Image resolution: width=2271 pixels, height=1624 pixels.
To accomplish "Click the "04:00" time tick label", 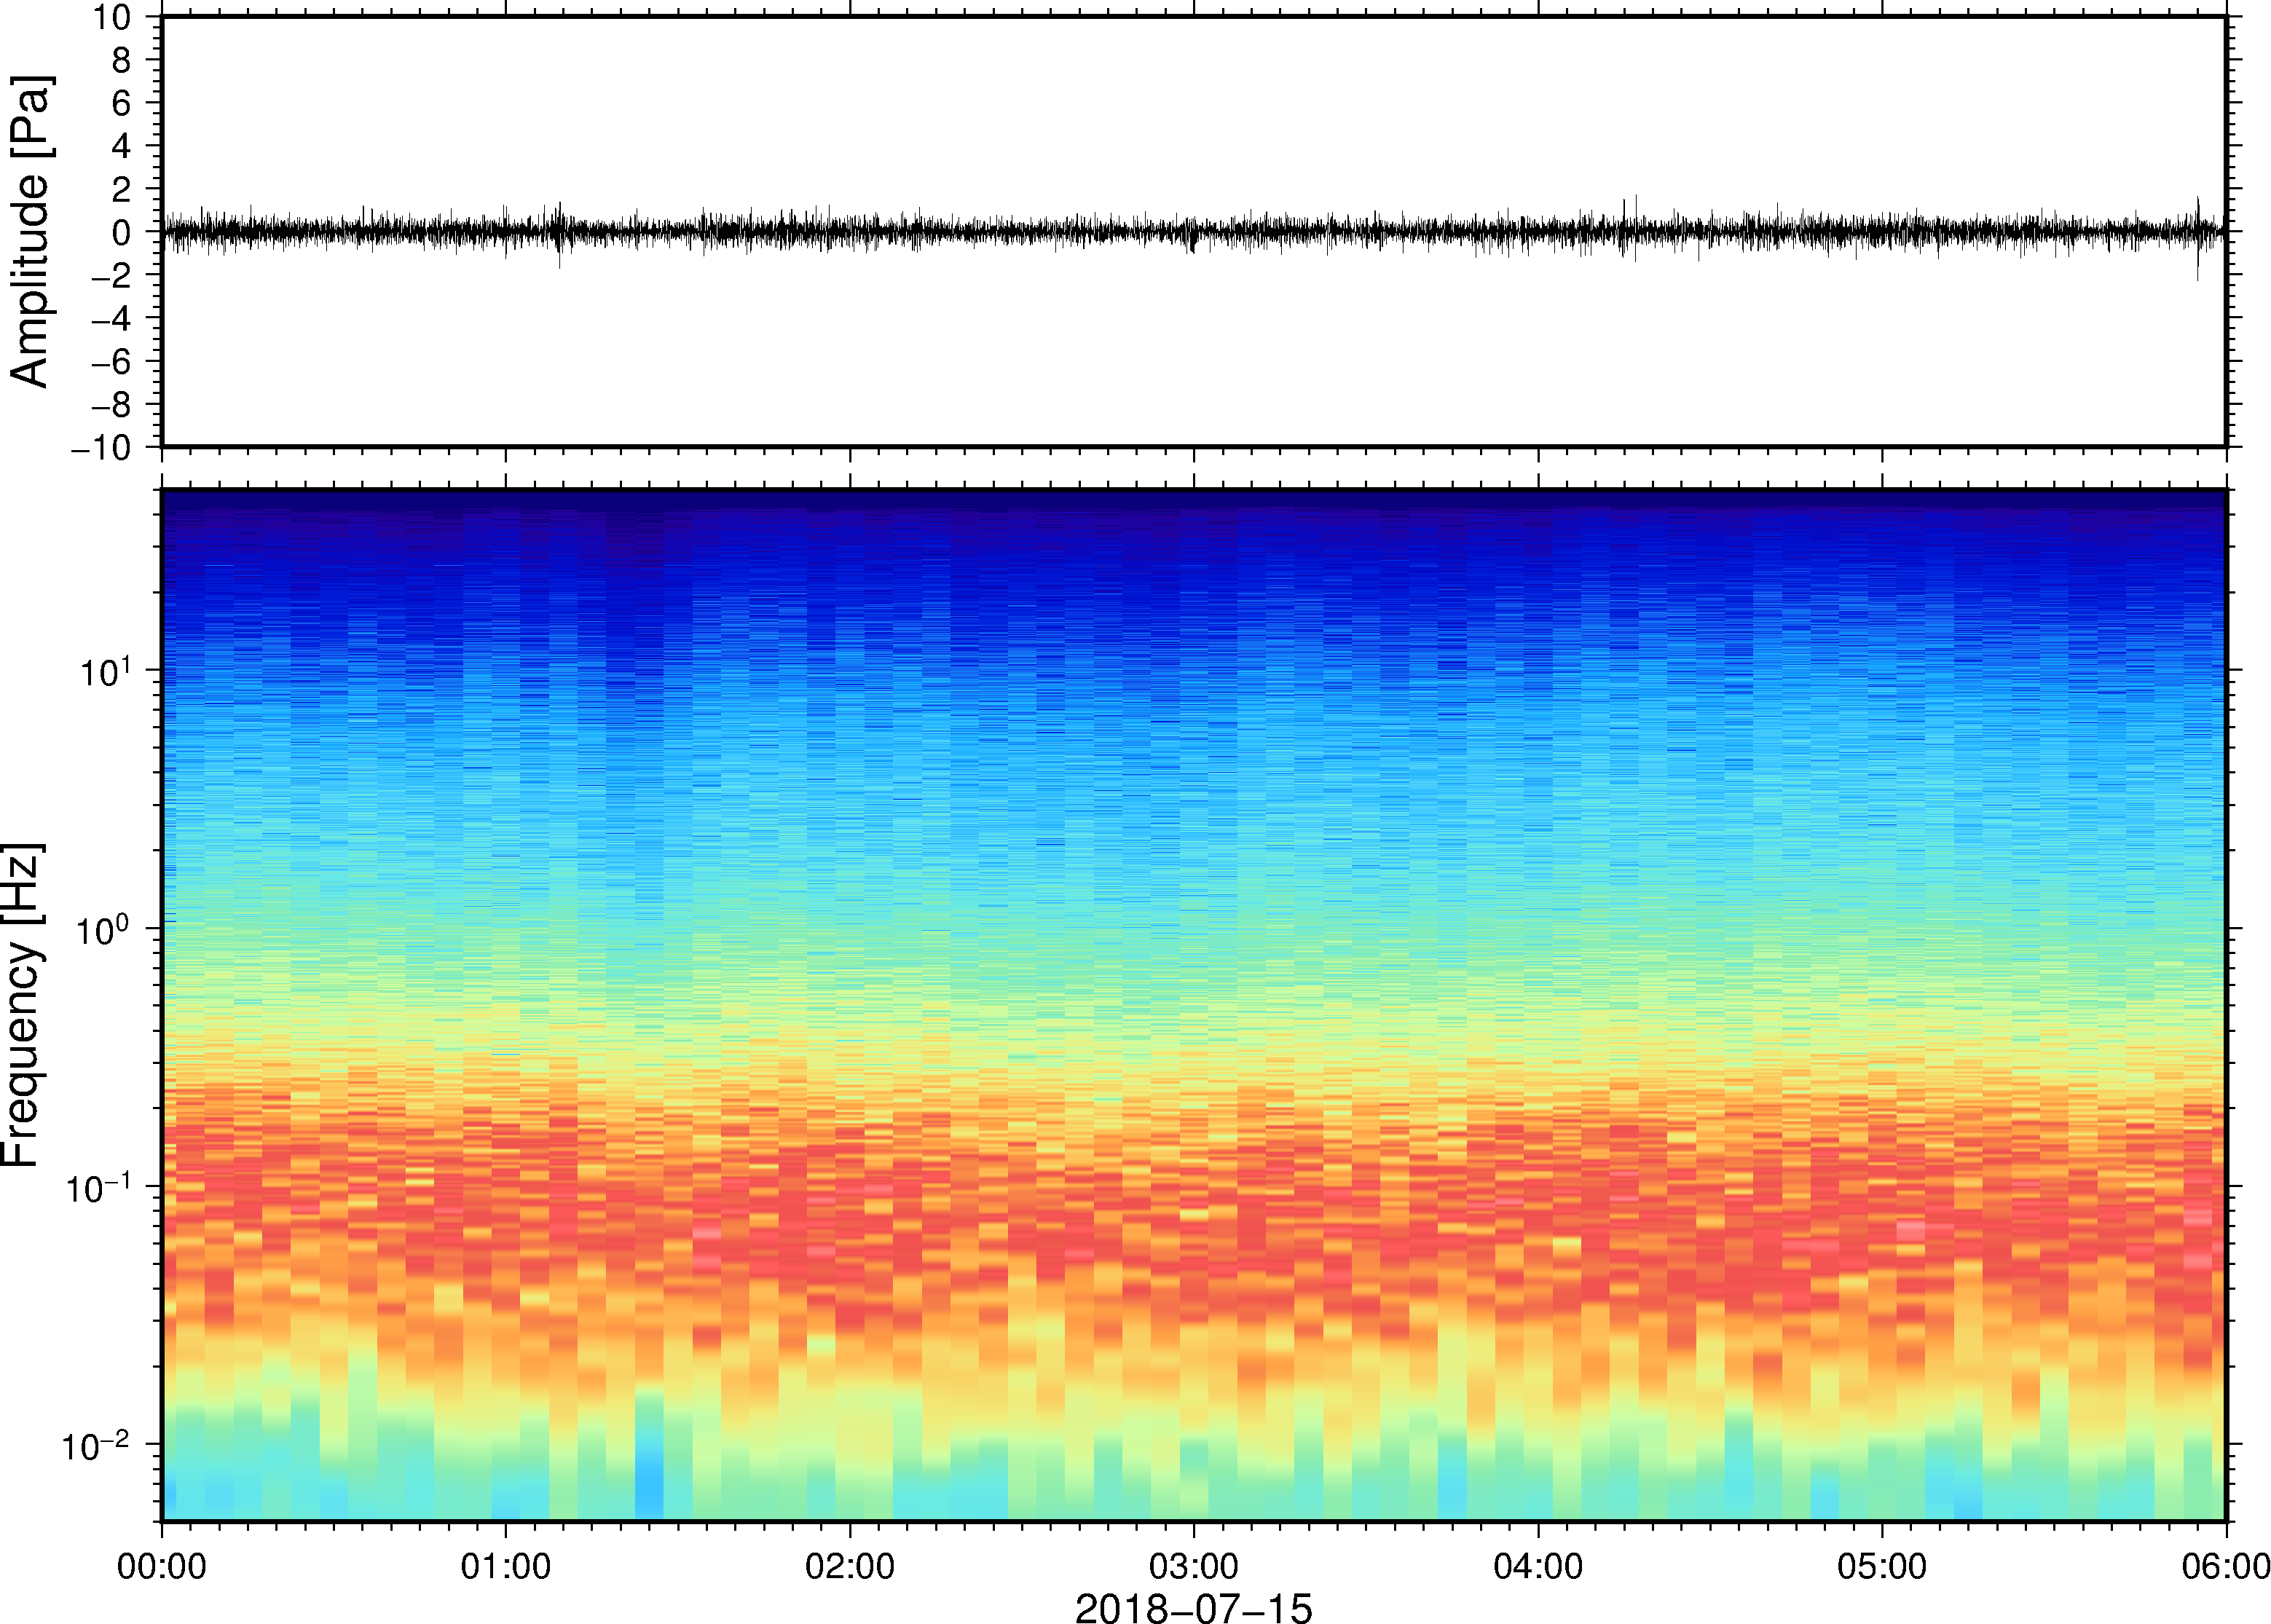I will [1538, 1566].
